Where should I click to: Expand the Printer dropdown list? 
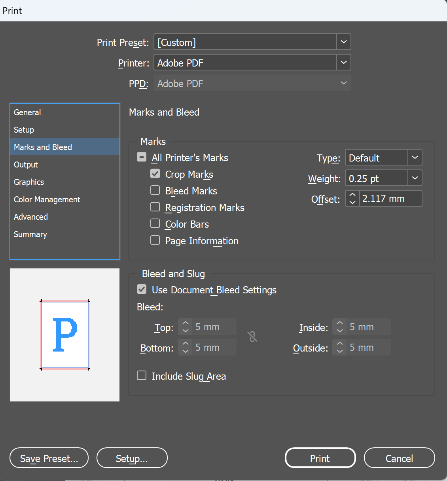(343, 63)
